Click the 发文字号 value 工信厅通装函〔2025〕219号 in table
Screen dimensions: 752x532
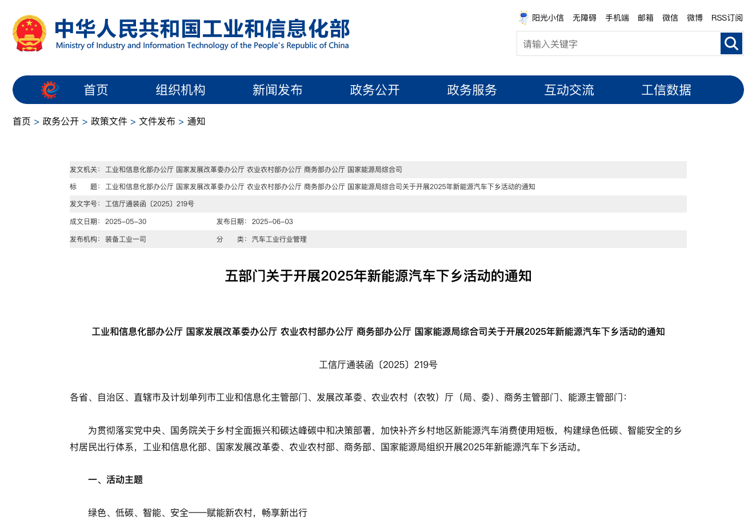[150, 204]
